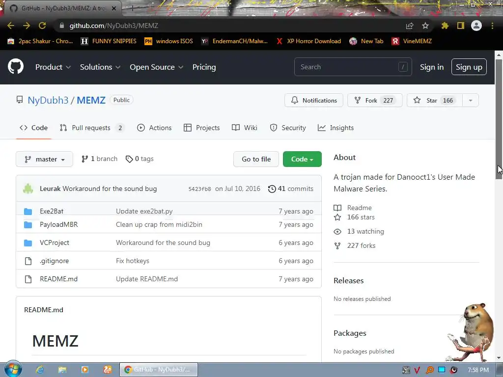Expand the Product menu
The image size is (503, 377).
tap(53, 67)
